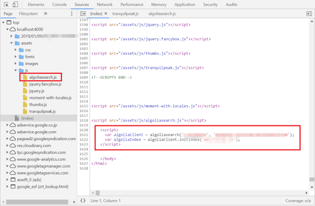Open the navigator three-dot options menu
The image size is (315, 206).
point(72,13)
